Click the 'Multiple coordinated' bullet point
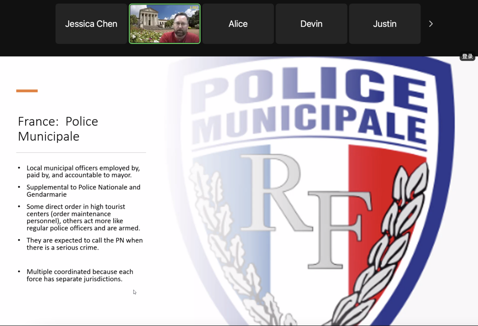This screenshot has height=326, width=478. (x=80, y=275)
